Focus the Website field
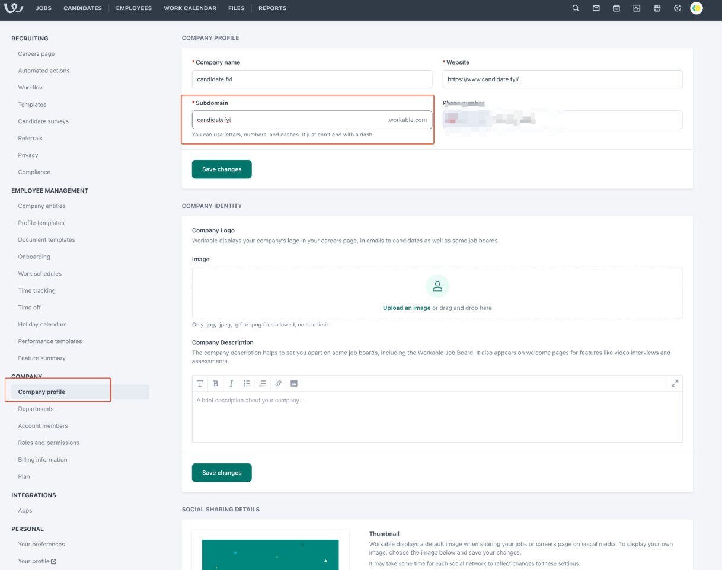Viewport: 722px width, 570px height. [563, 79]
